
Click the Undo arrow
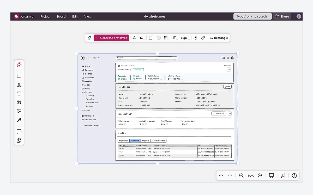pyautogui.click(x=221, y=176)
